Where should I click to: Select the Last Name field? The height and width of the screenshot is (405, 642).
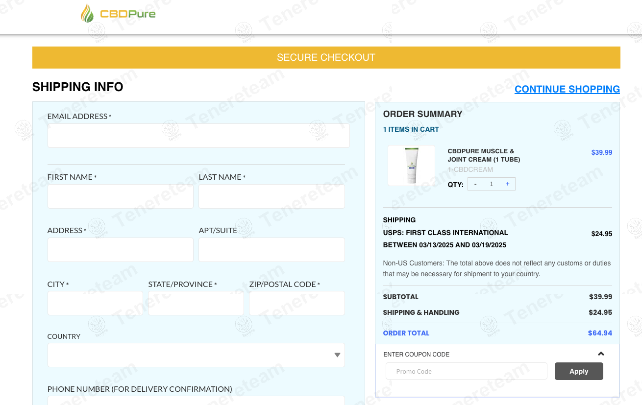(272, 196)
